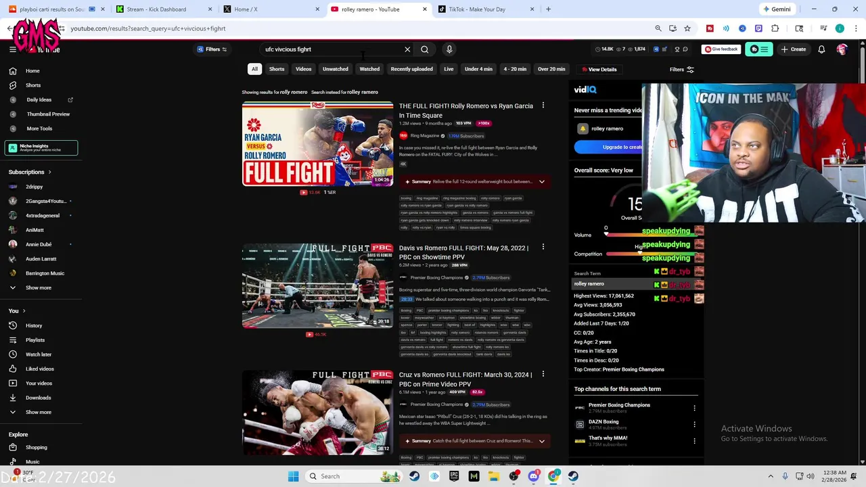The image size is (866, 487).
Task: Bookmark this page with the star icon
Action: (x=687, y=28)
